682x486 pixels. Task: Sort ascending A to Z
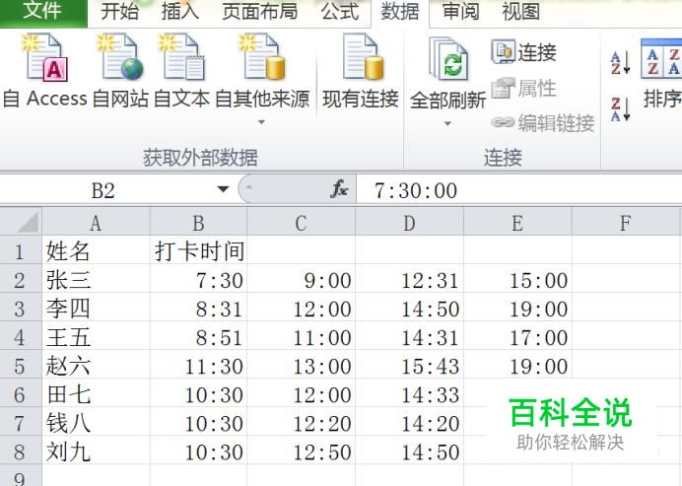pos(620,63)
